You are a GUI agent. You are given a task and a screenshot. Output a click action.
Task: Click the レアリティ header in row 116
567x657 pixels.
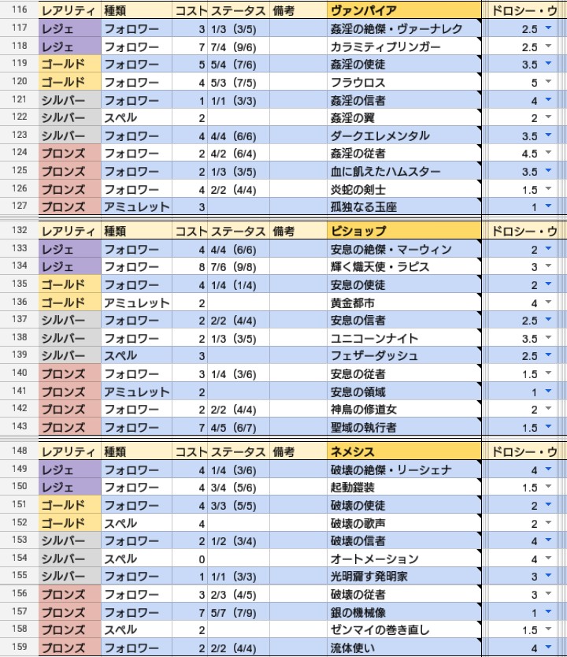[70, 10]
